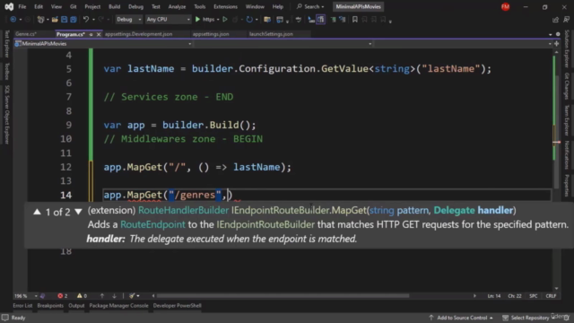Open the Extensions menu
The image size is (574, 323).
point(225,6)
